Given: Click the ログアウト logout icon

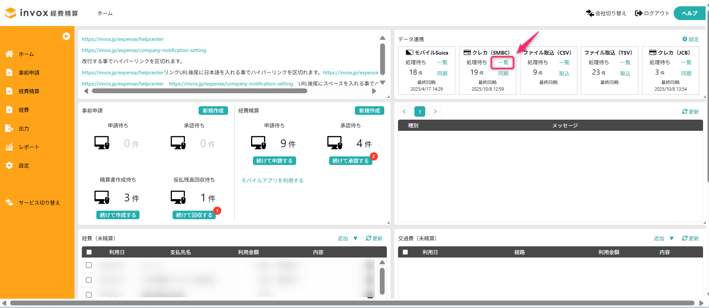Looking at the screenshot, I should coord(638,13).
